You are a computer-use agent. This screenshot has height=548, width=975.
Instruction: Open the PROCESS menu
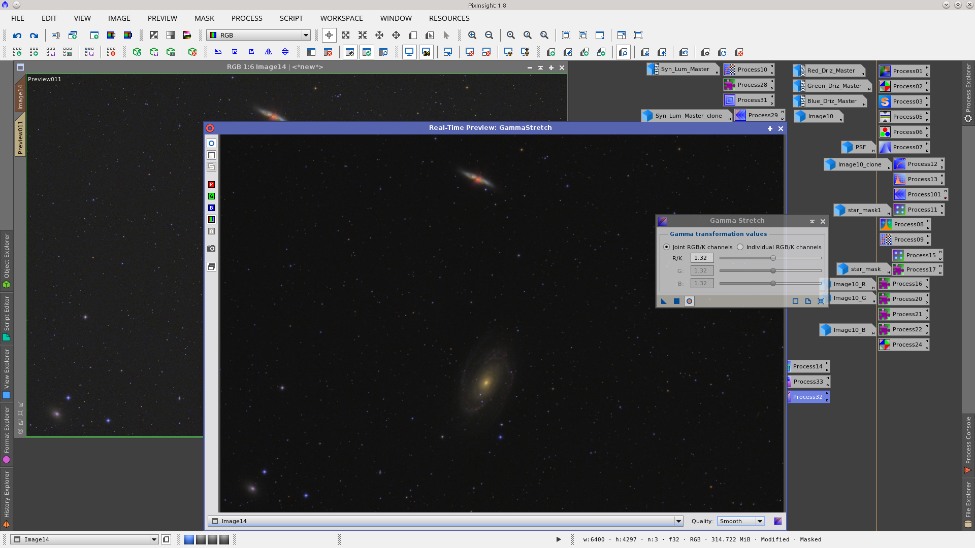pyautogui.click(x=247, y=18)
